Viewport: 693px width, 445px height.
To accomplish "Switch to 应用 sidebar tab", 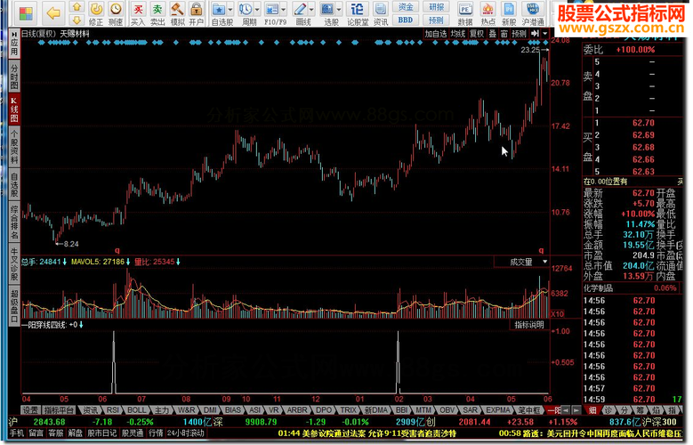I will click(14, 43).
